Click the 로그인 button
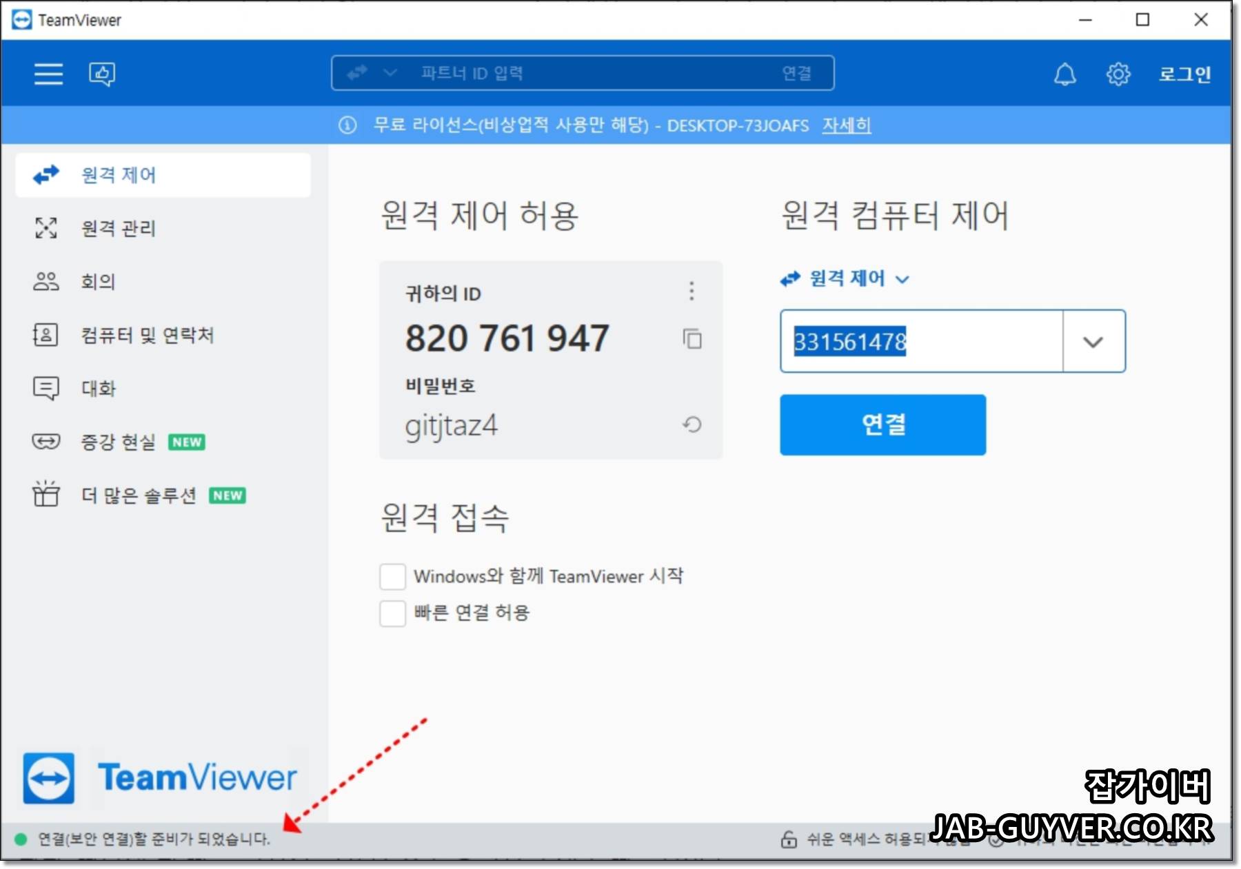The image size is (1241, 869). pos(1184,74)
